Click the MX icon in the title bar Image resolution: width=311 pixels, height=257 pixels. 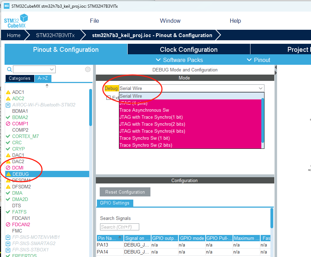click(7, 6)
